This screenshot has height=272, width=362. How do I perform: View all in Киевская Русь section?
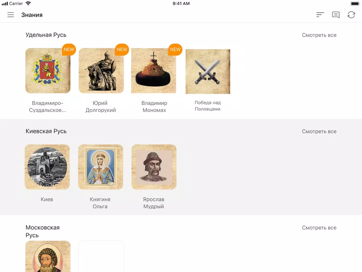click(x=319, y=132)
